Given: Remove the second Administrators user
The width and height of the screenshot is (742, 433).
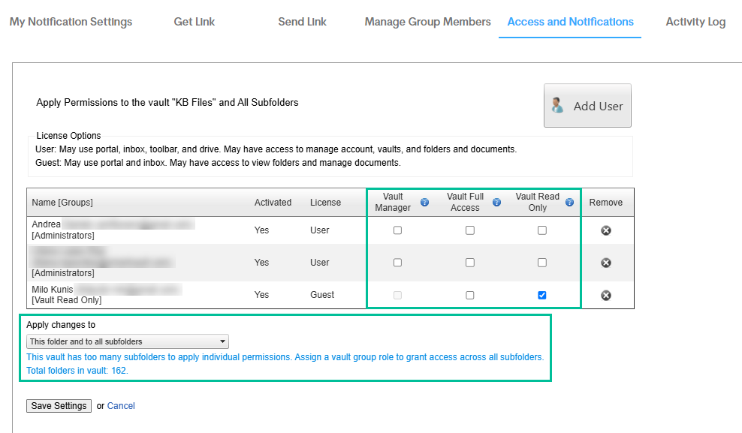Looking at the screenshot, I should 606,263.
